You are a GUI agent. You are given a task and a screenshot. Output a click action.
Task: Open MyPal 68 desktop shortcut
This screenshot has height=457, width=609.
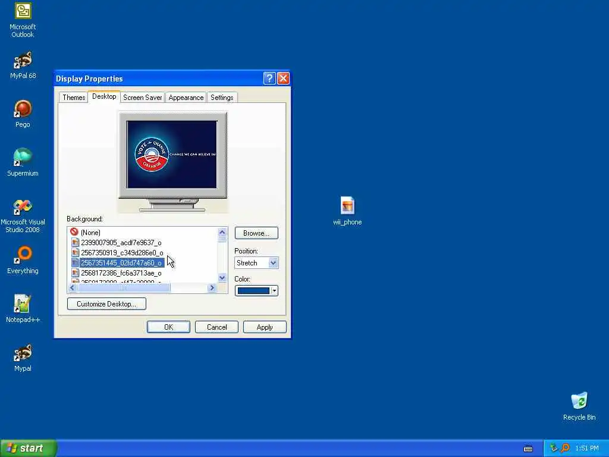23,65
